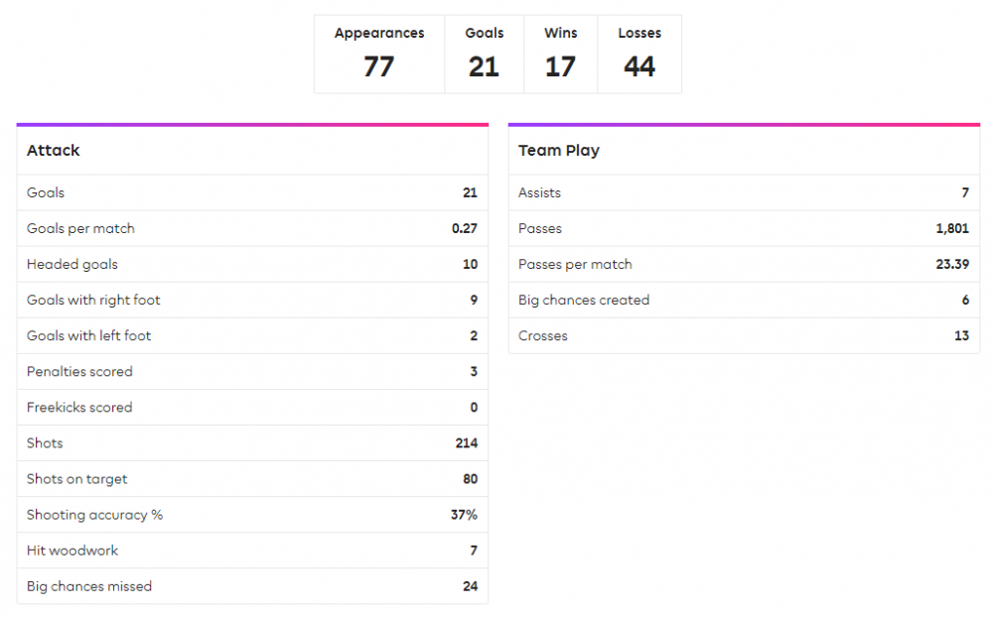This screenshot has width=993, height=617.
Task: Click the Crosses row
Action: 744,336
